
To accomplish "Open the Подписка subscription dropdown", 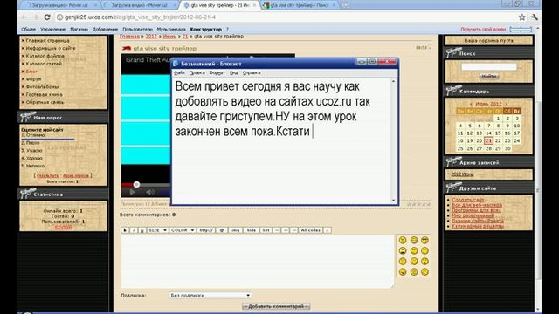I will pyautogui.click(x=210, y=295).
